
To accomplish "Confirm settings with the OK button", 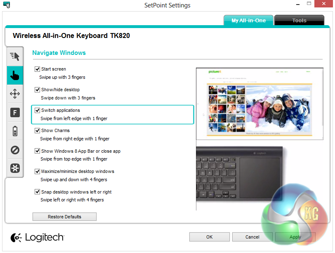I will pyautogui.click(x=210, y=237).
